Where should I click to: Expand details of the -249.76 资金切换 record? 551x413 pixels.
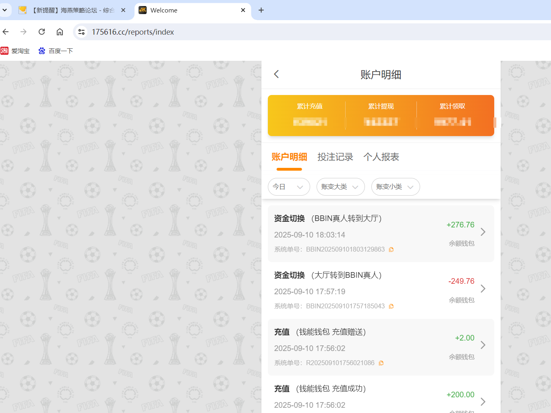coord(483,289)
